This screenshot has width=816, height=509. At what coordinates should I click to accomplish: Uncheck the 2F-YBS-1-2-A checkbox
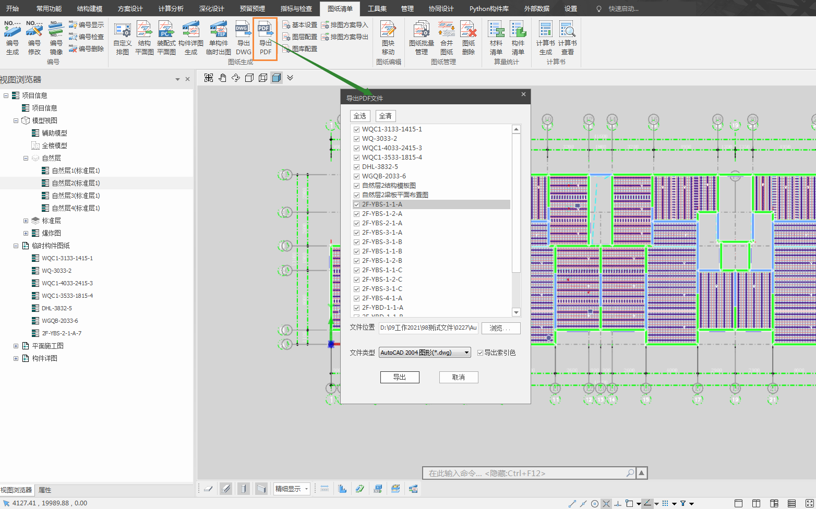pos(357,214)
